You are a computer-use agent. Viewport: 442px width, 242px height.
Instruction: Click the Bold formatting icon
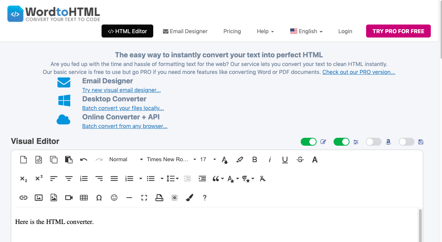click(254, 159)
